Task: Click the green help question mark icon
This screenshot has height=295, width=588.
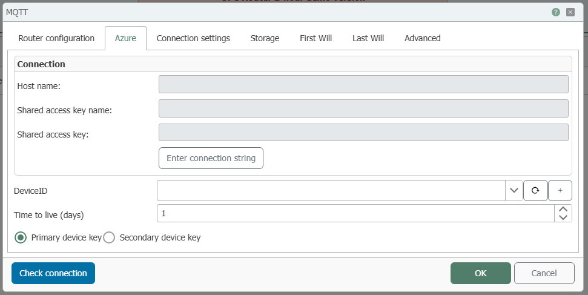Action: (556, 12)
